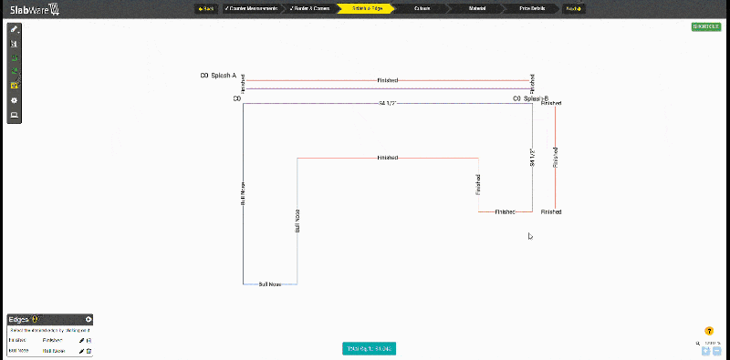Screen dimensions: 730x360
Task: Collapse the Edges panel with arrow icon
Action: [88, 320]
